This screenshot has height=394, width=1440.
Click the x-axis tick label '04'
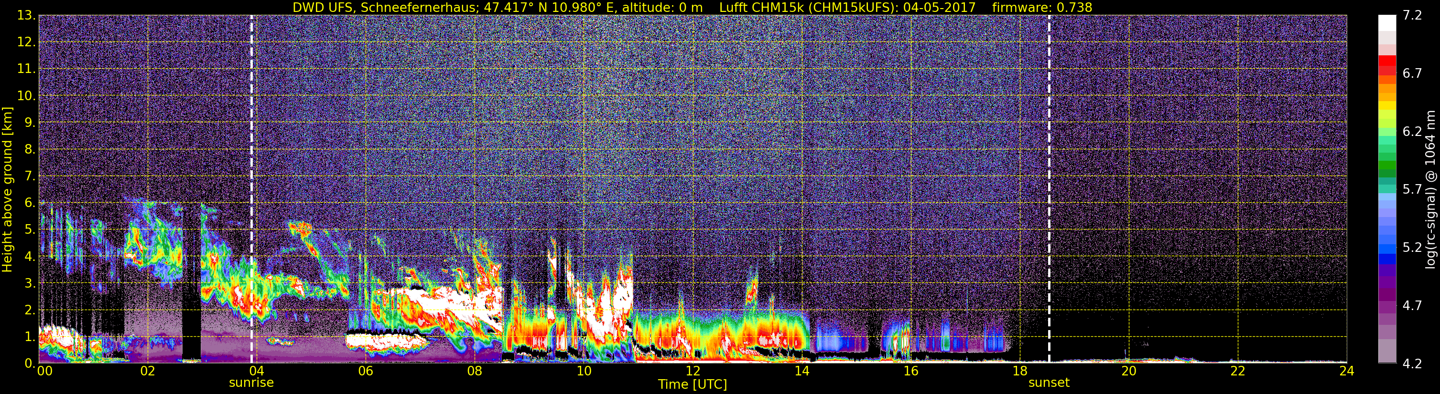256,371
